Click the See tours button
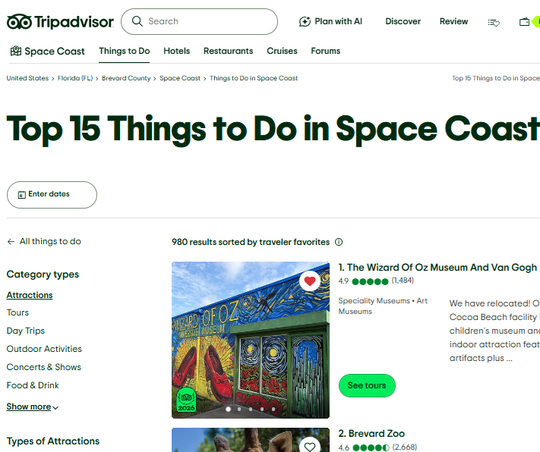The image size is (540, 452). coord(367,385)
